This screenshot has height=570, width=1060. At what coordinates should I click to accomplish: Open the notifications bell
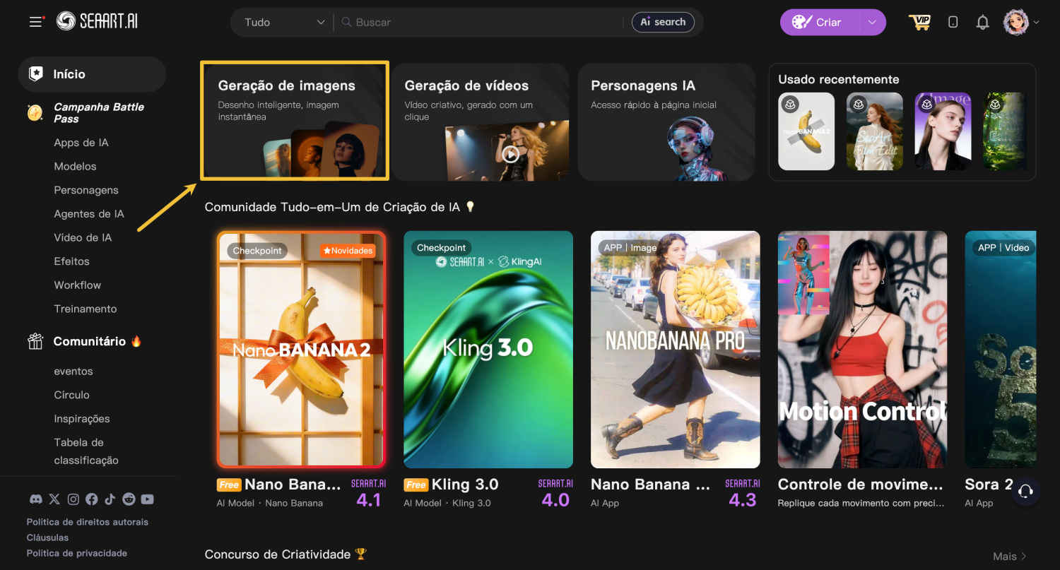click(982, 23)
